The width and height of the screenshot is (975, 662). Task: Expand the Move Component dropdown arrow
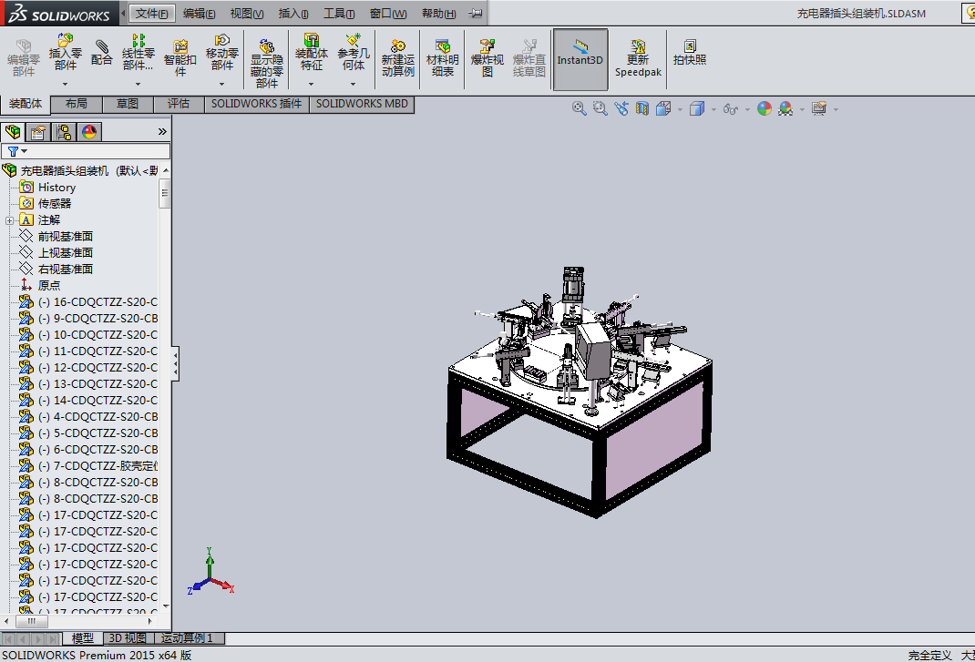click(222, 83)
